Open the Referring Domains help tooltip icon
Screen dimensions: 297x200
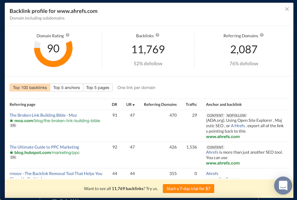[x=262, y=35]
